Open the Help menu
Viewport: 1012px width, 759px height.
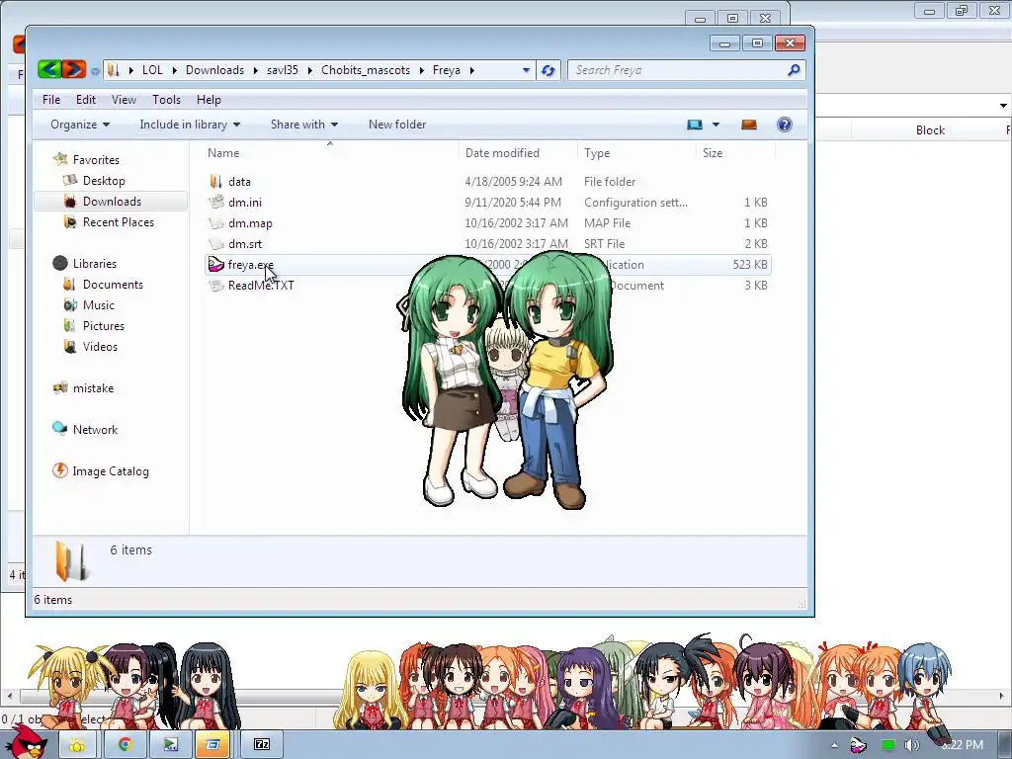click(x=209, y=100)
